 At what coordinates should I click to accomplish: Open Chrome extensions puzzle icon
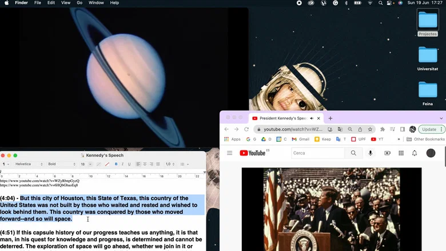coord(383,129)
